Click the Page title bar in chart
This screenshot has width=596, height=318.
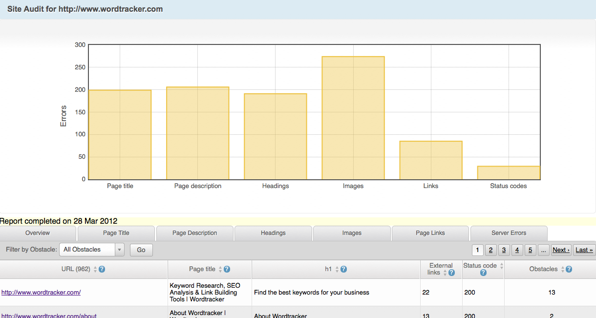(x=120, y=135)
